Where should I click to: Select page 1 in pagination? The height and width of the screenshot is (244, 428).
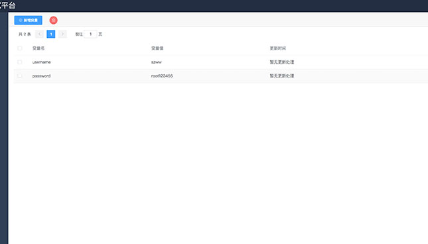51,34
